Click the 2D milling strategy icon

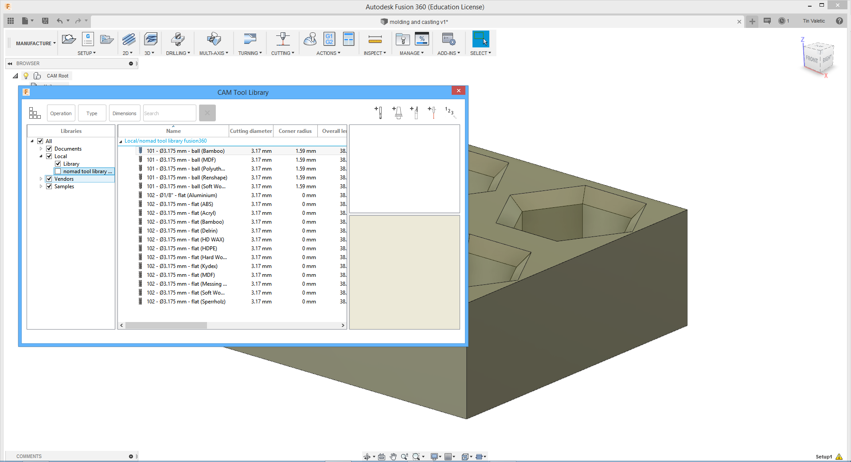click(129, 39)
